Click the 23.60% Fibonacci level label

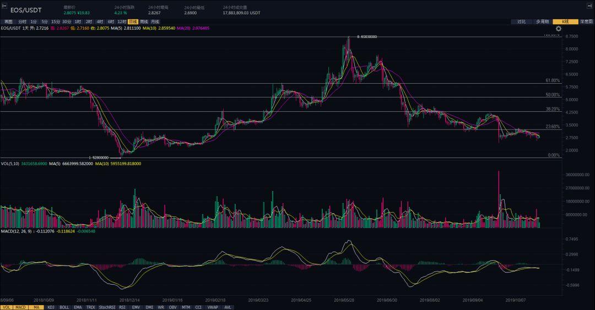point(553,126)
